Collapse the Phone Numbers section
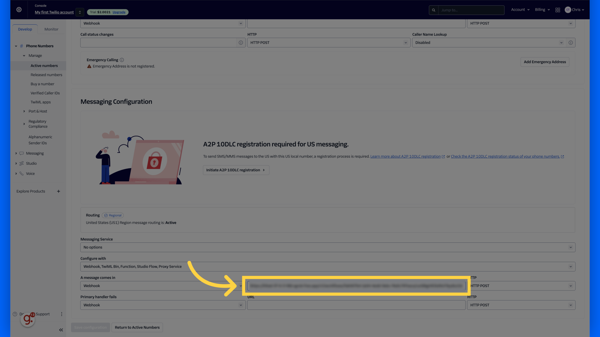 tap(16, 46)
